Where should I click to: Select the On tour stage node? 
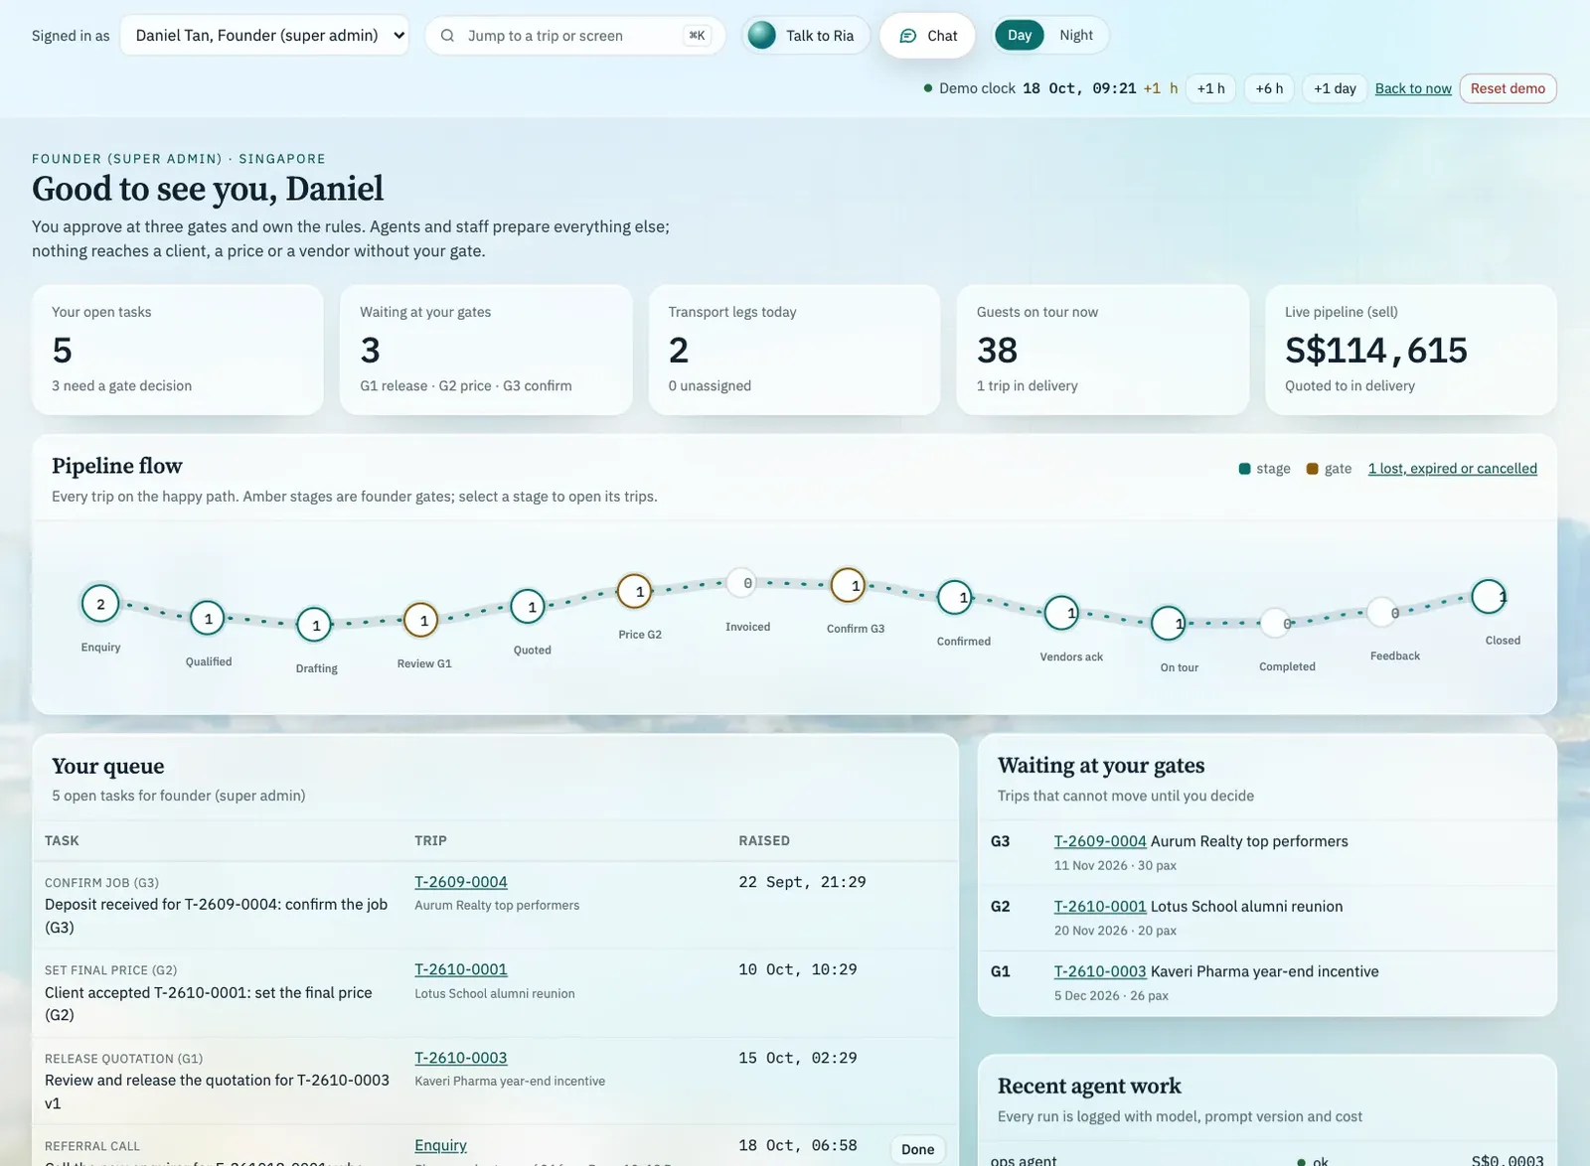click(x=1169, y=624)
